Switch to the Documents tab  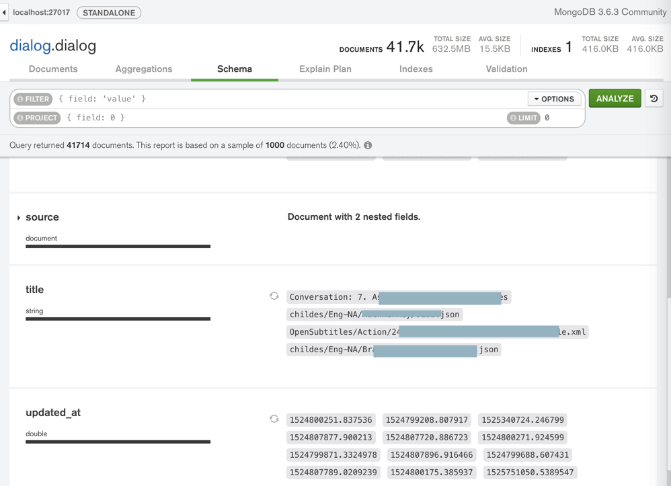point(53,69)
